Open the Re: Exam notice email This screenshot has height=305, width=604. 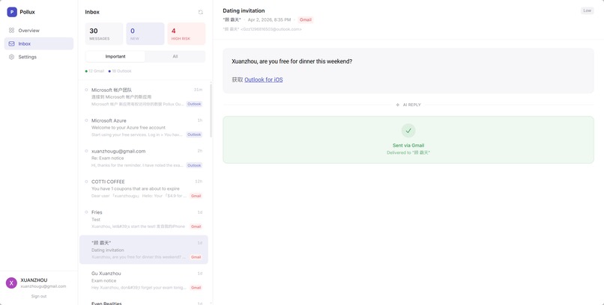pos(144,158)
